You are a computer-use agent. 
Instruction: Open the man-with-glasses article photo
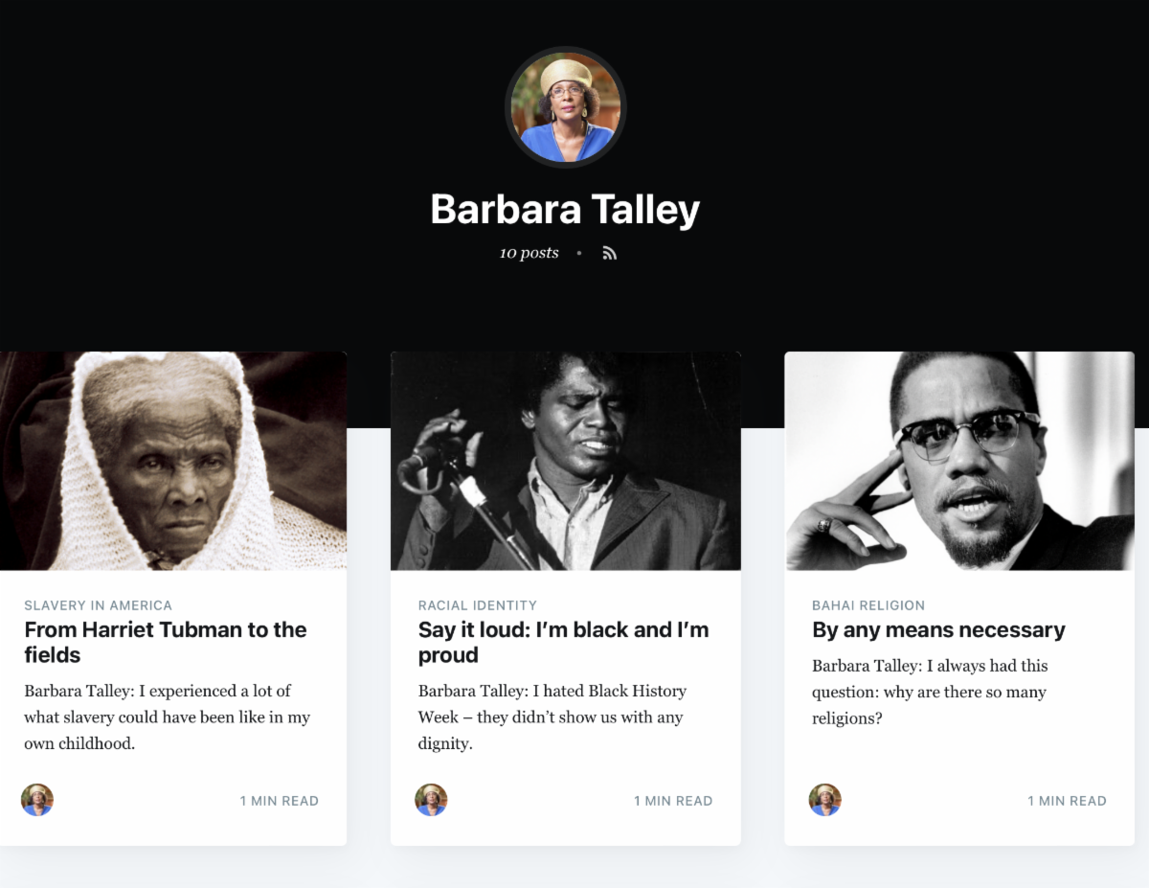(958, 461)
